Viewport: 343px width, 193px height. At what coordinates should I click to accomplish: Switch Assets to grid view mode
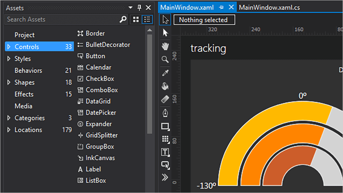(x=136, y=19)
